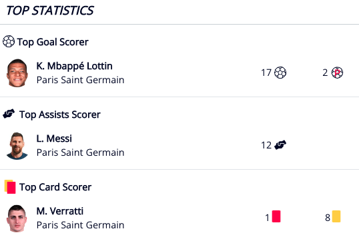Click the handshake icon beside Top Assists Scorer
359x241 pixels.
click(9, 114)
